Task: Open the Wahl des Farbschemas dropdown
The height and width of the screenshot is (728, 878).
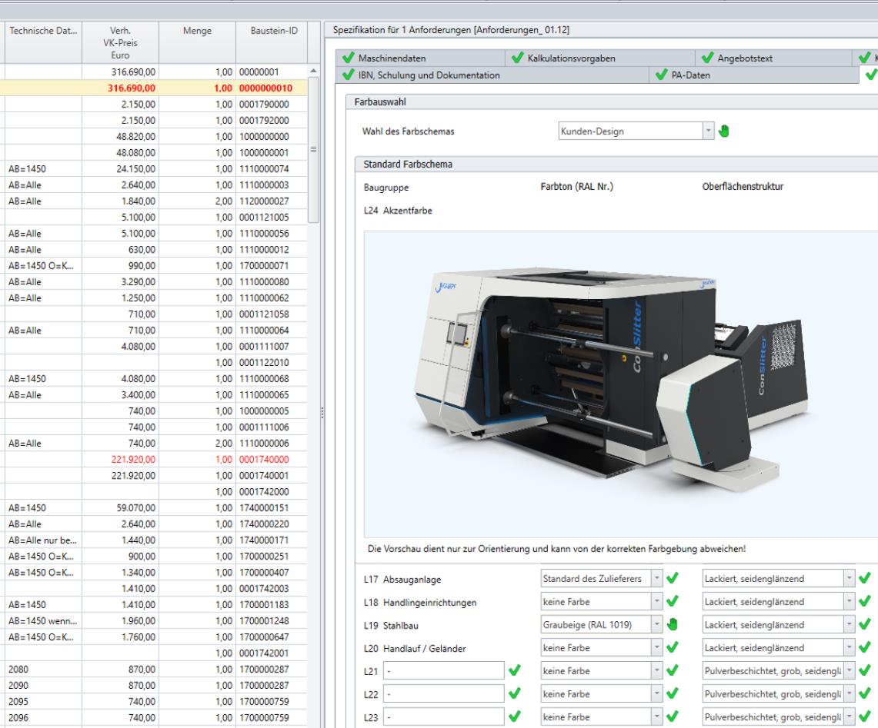Action: pos(708,131)
